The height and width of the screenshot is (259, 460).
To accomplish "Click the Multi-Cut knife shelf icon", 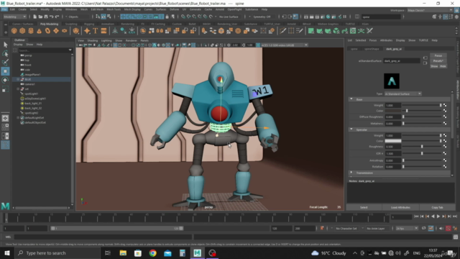I will (x=282, y=31).
